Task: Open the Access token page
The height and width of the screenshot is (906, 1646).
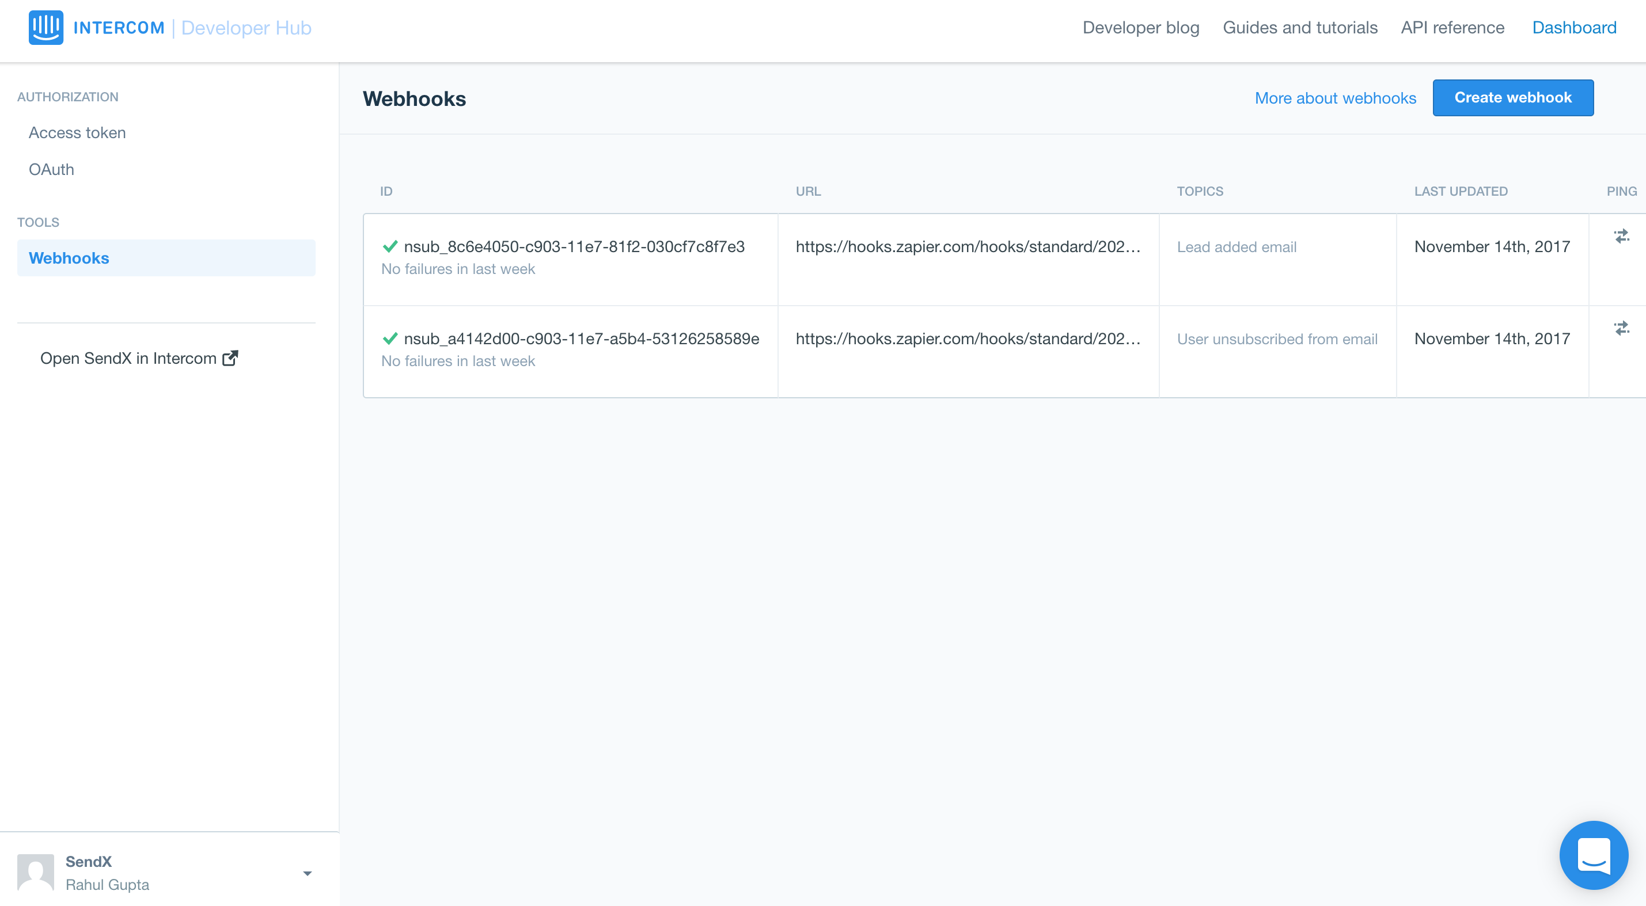Action: point(77,133)
